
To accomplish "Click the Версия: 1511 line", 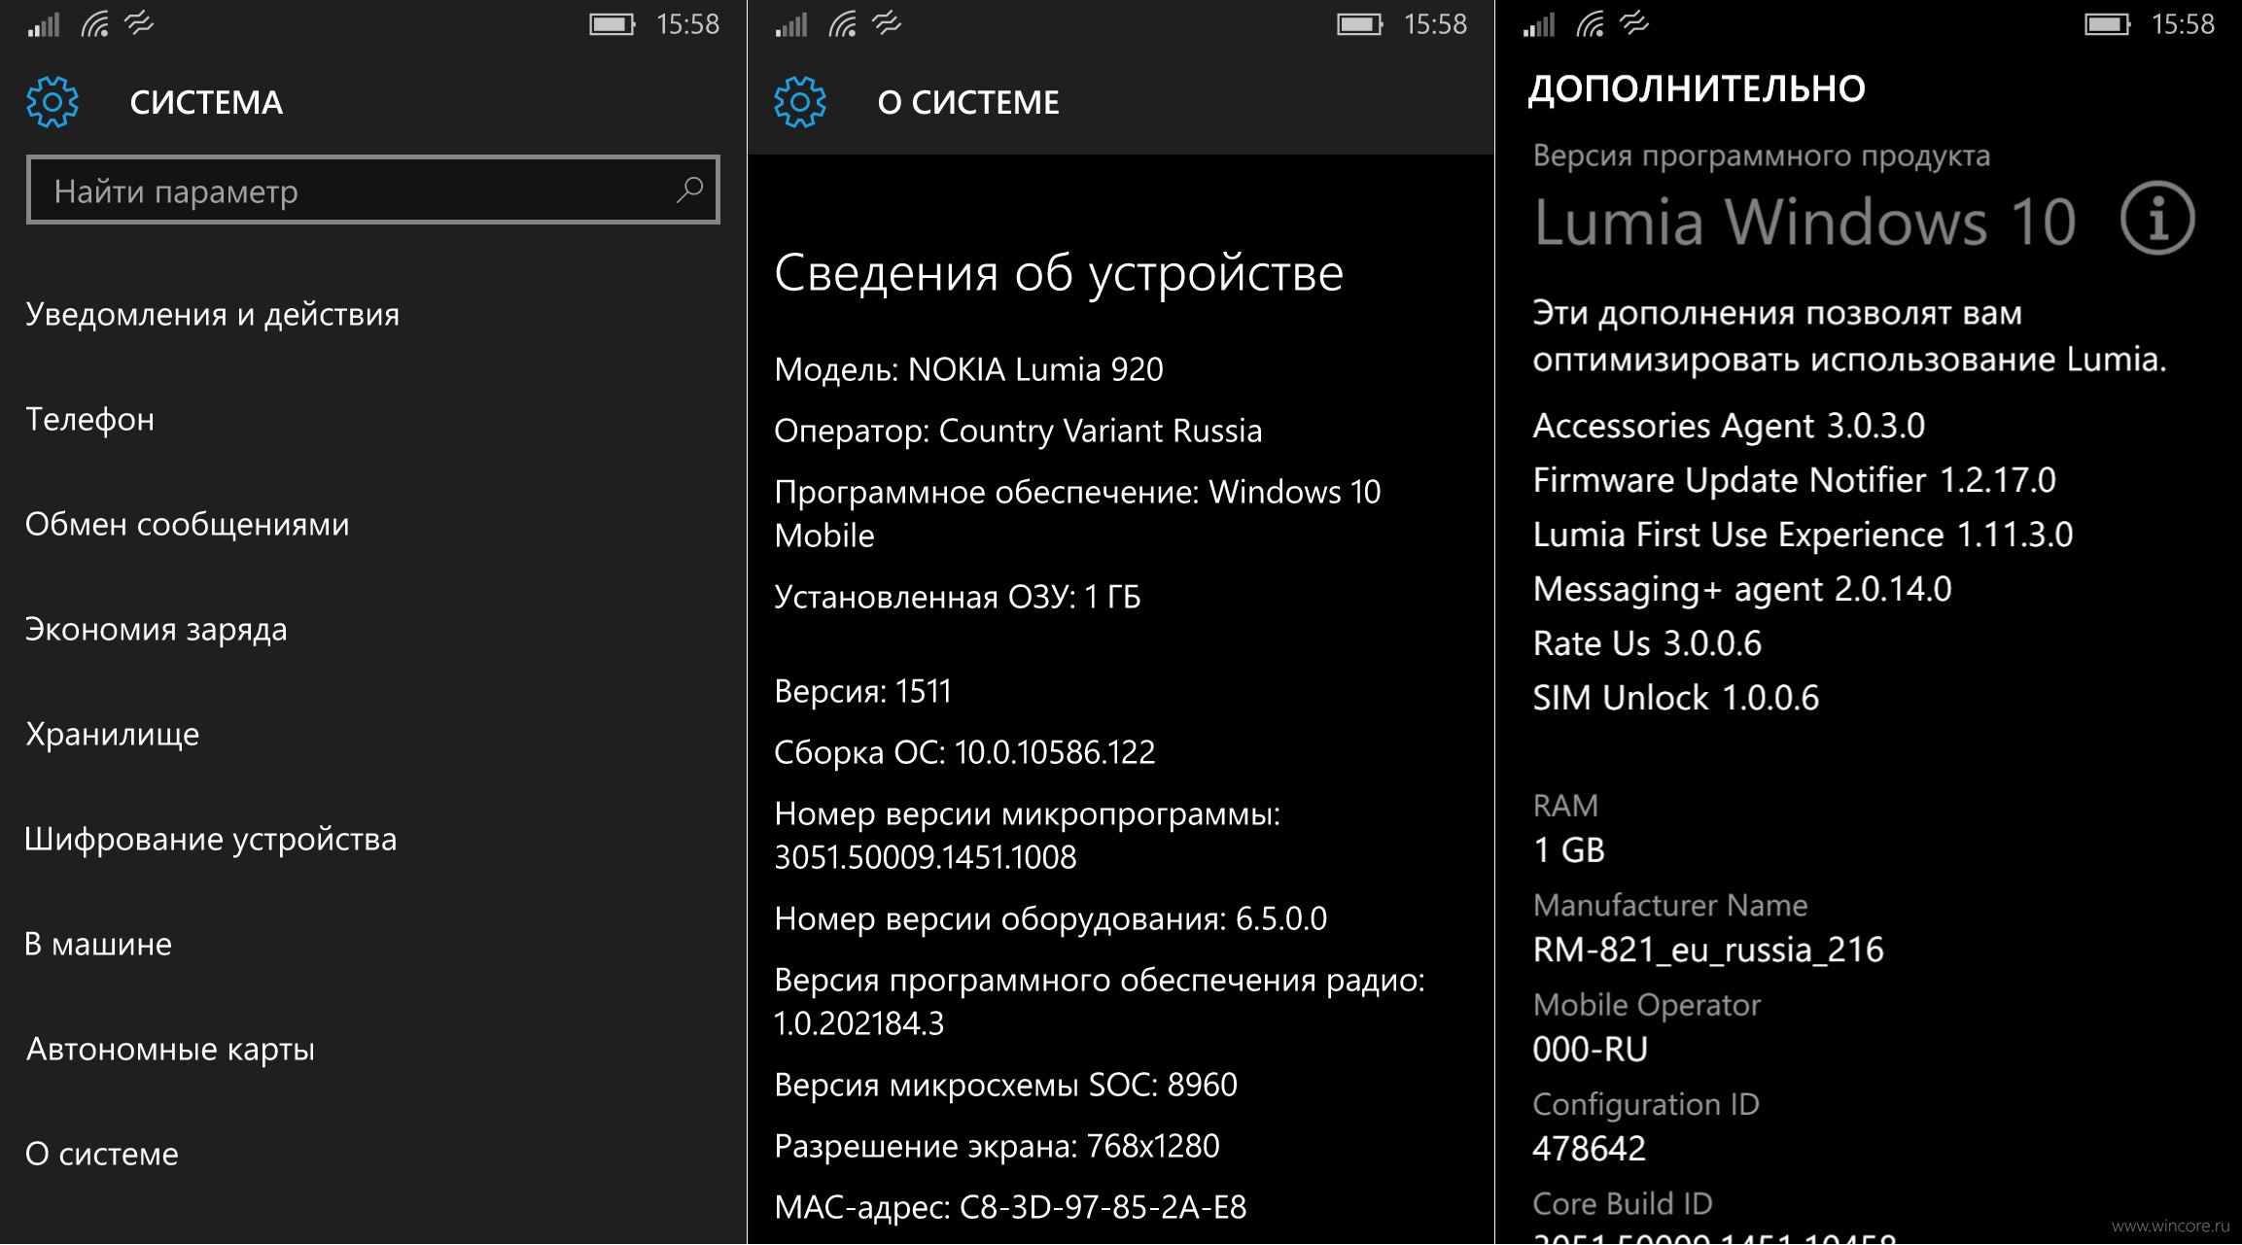I will click(x=862, y=691).
